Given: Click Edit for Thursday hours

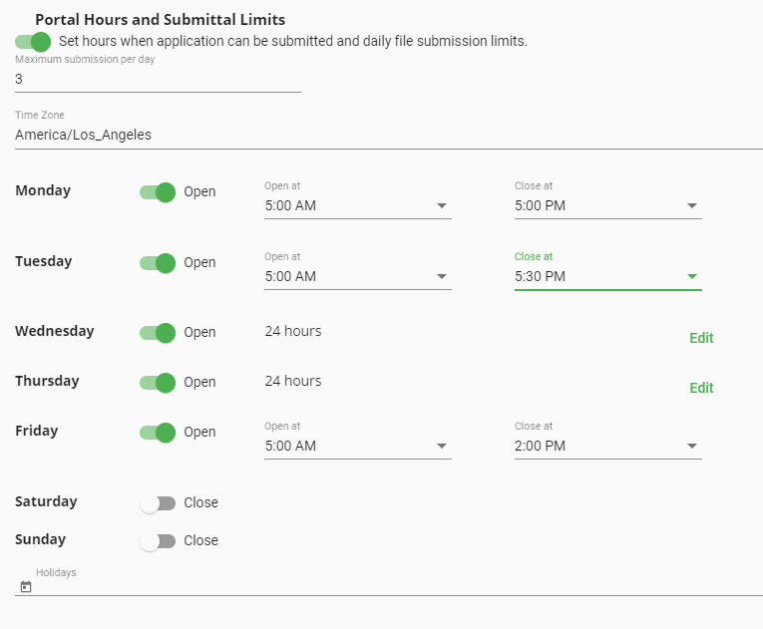Looking at the screenshot, I should pyautogui.click(x=701, y=388).
